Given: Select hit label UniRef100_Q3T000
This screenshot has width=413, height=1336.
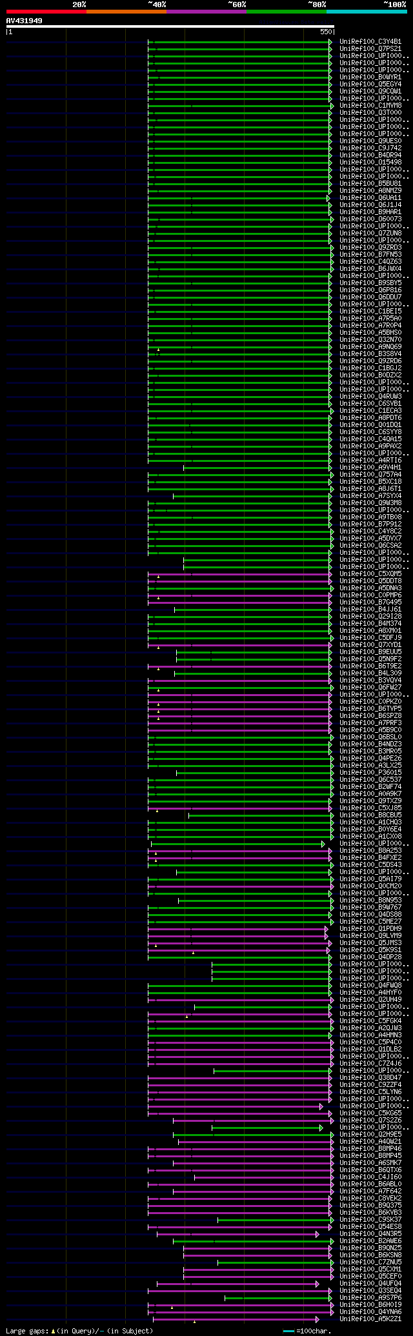Looking at the screenshot, I should 370,113.
